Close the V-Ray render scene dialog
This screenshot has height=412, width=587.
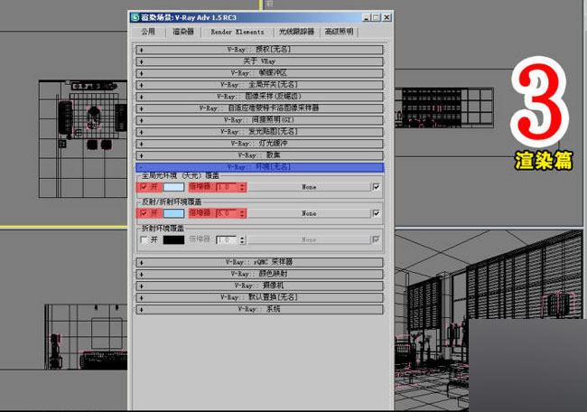point(387,17)
